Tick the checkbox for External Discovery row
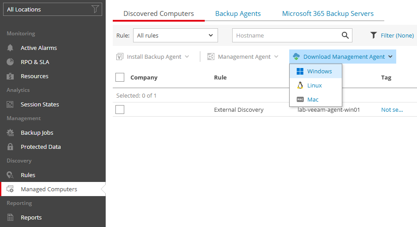Image resolution: width=417 pixels, height=227 pixels. click(120, 110)
